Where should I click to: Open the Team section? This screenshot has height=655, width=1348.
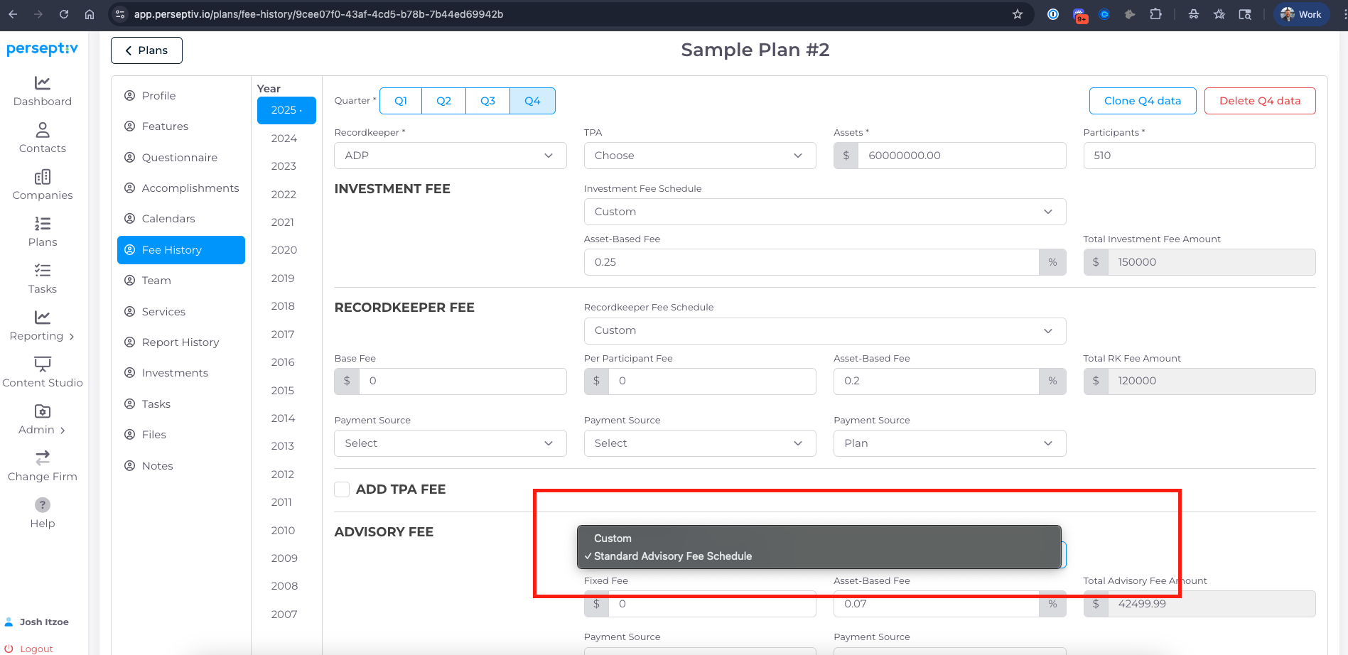click(x=181, y=281)
